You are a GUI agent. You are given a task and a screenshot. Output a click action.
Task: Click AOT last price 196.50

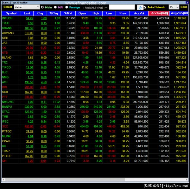(x=29, y=82)
